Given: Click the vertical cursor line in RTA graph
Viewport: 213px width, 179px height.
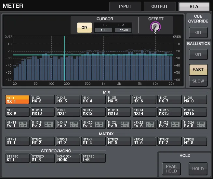Looking at the screenshot, I should coord(64,58).
